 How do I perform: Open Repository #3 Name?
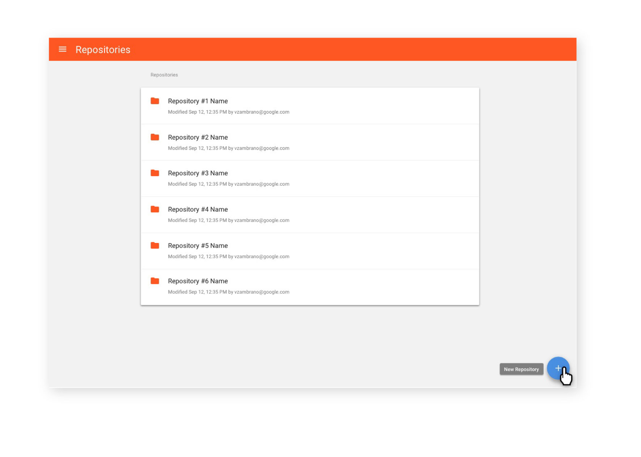pos(198,173)
